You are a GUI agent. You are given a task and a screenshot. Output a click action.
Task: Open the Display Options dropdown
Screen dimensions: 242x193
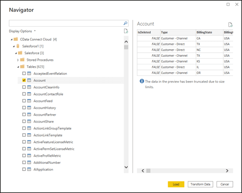click(22, 31)
